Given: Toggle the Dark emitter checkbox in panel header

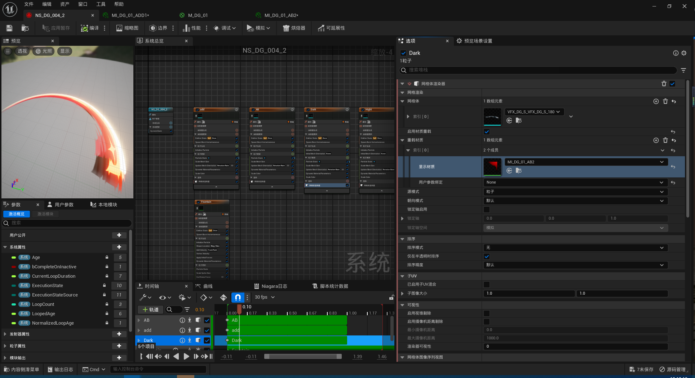Looking at the screenshot, I should (404, 53).
